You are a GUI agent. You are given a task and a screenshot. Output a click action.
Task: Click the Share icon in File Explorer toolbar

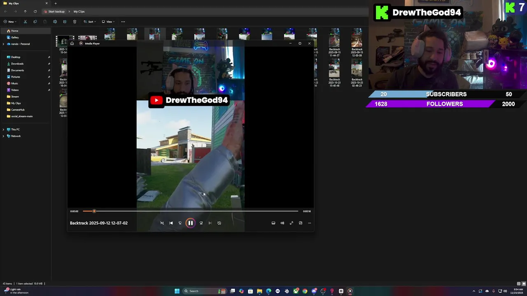[65, 22]
